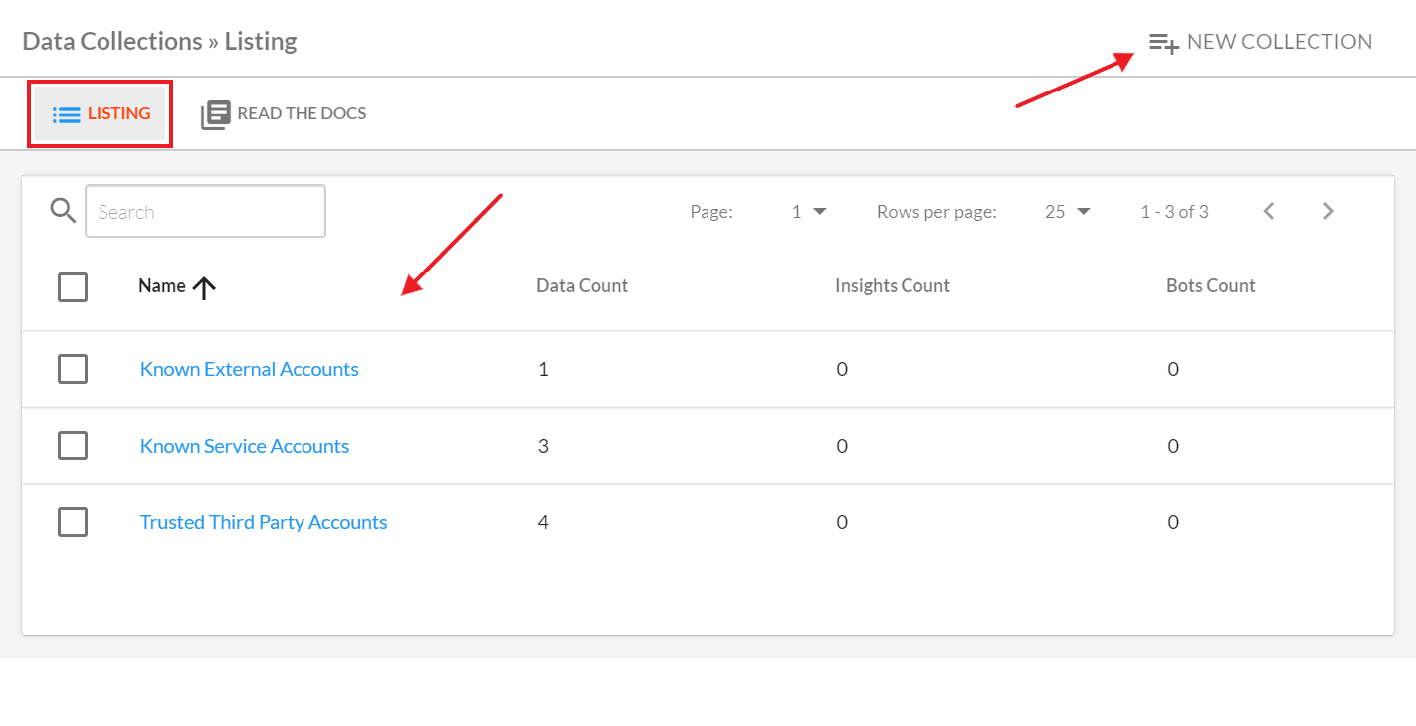This screenshot has width=1416, height=726.
Task: Open the Read the Docs tab
Action: pos(284,114)
